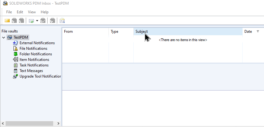Image resolution: width=264 pixels, height=127 pixels.
Task: Open the File menu
Action: pos(9,12)
